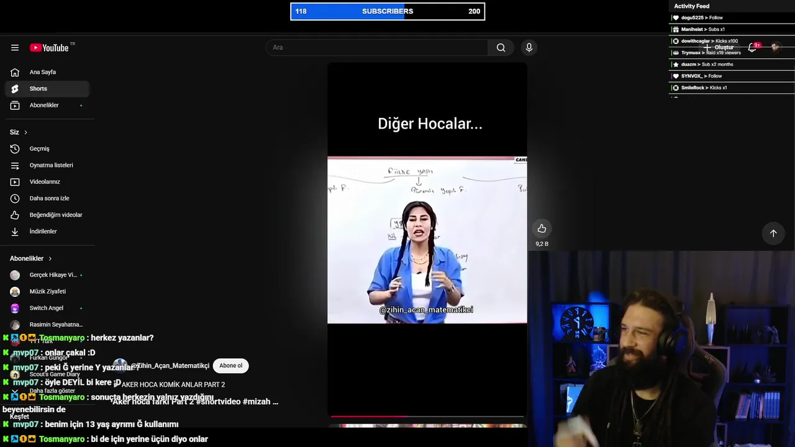Click Müzik Ziyafeti channel avatar
This screenshot has width=795, height=447.
(15, 292)
